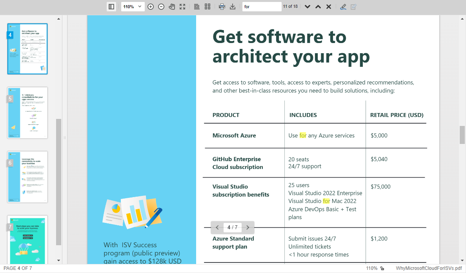Click the document vertical scrollbar thumb
The height and width of the screenshot is (273, 466).
(x=462, y=135)
